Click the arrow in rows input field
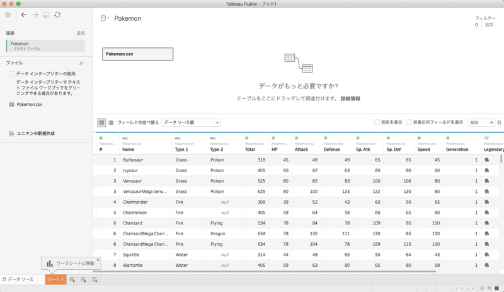Image resolution: width=504 pixels, height=292 pixels. 491,122
